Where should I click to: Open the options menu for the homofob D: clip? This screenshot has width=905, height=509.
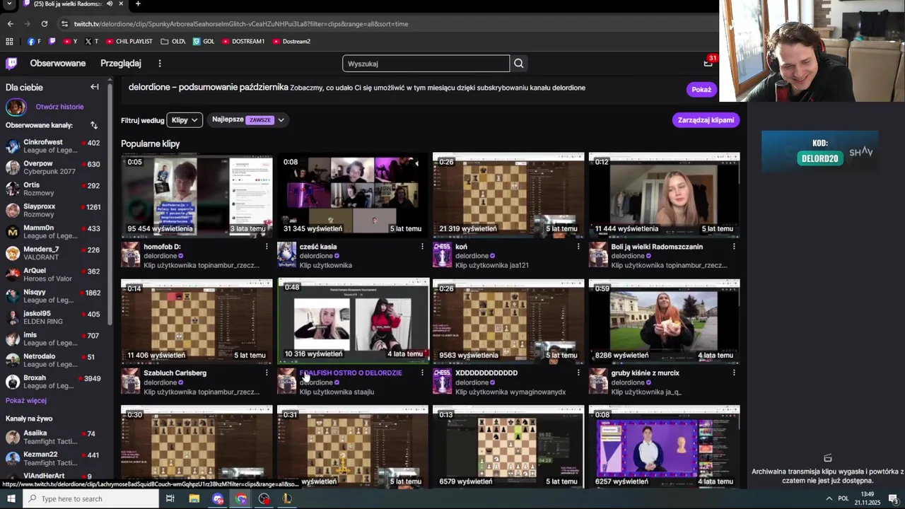[x=267, y=247]
